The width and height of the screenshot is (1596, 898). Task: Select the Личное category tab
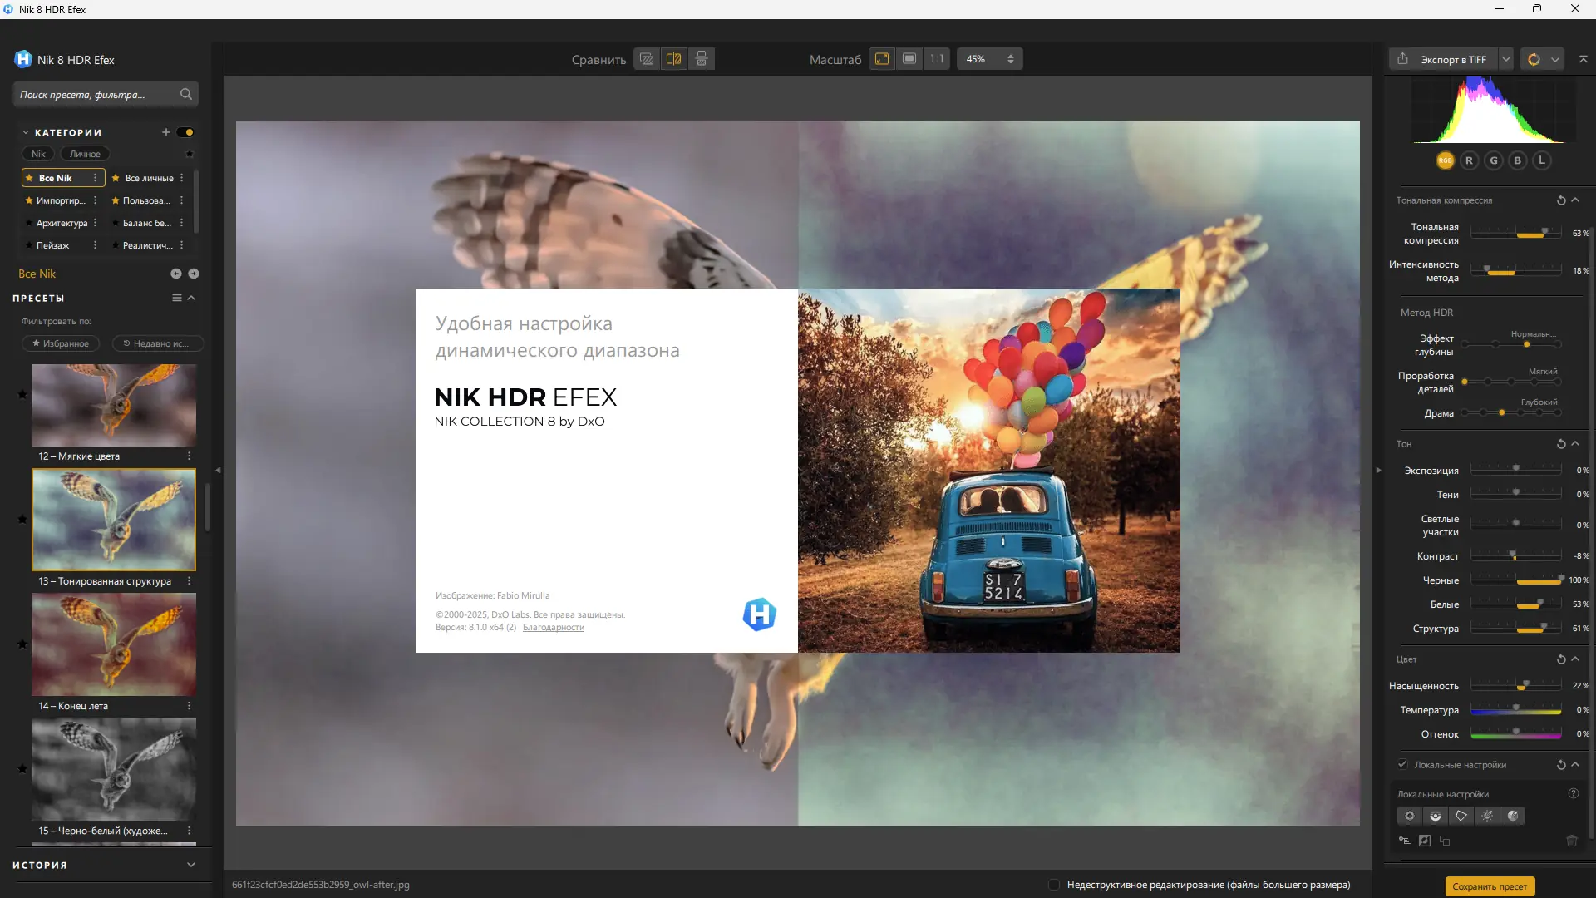click(85, 154)
